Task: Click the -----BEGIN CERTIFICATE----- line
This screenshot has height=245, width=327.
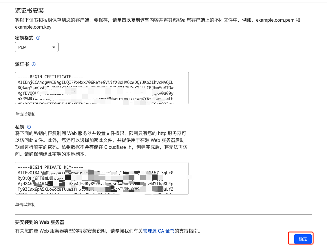Action: [50, 77]
